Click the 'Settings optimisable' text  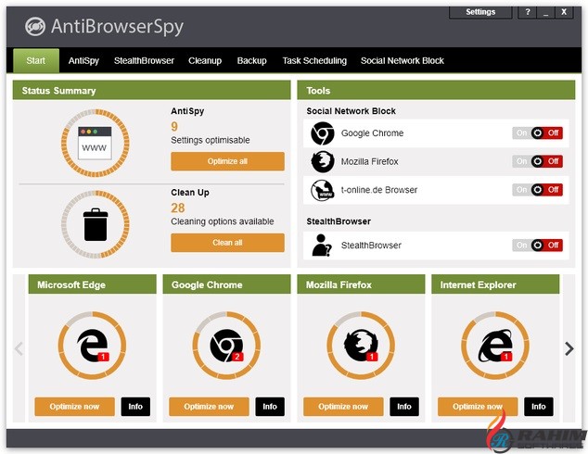tap(211, 140)
